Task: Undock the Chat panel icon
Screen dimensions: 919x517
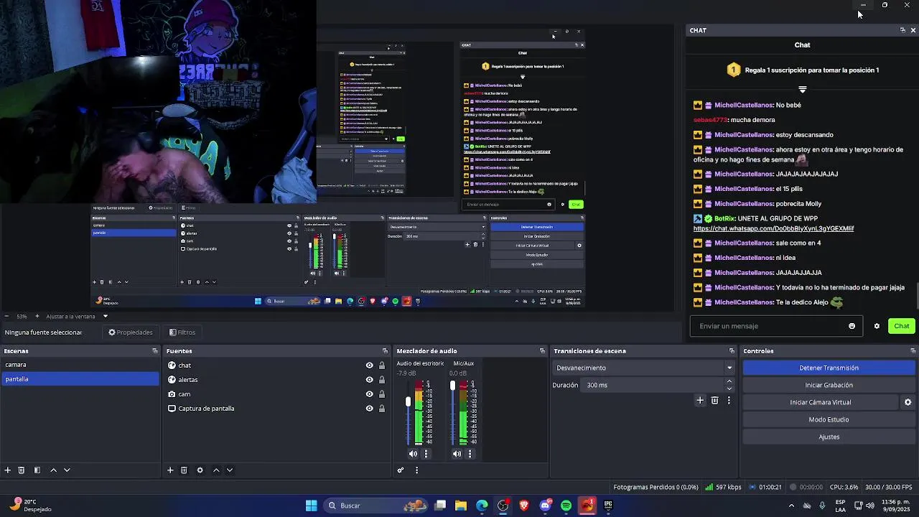Action: tap(902, 30)
